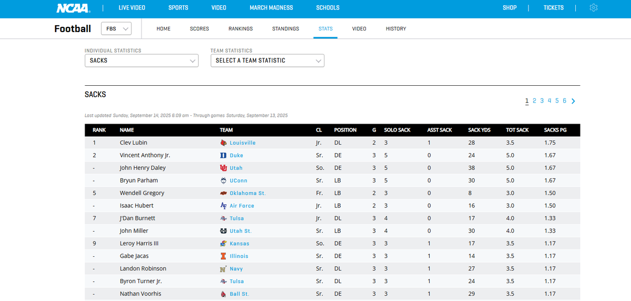Go to page 5 of results
This screenshot has height=301, width=631.
(x=557, y=101)
